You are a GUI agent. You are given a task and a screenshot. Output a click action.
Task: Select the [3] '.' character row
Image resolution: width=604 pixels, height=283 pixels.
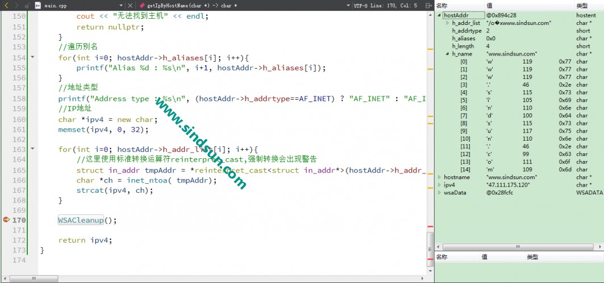[x=519, y=85]
